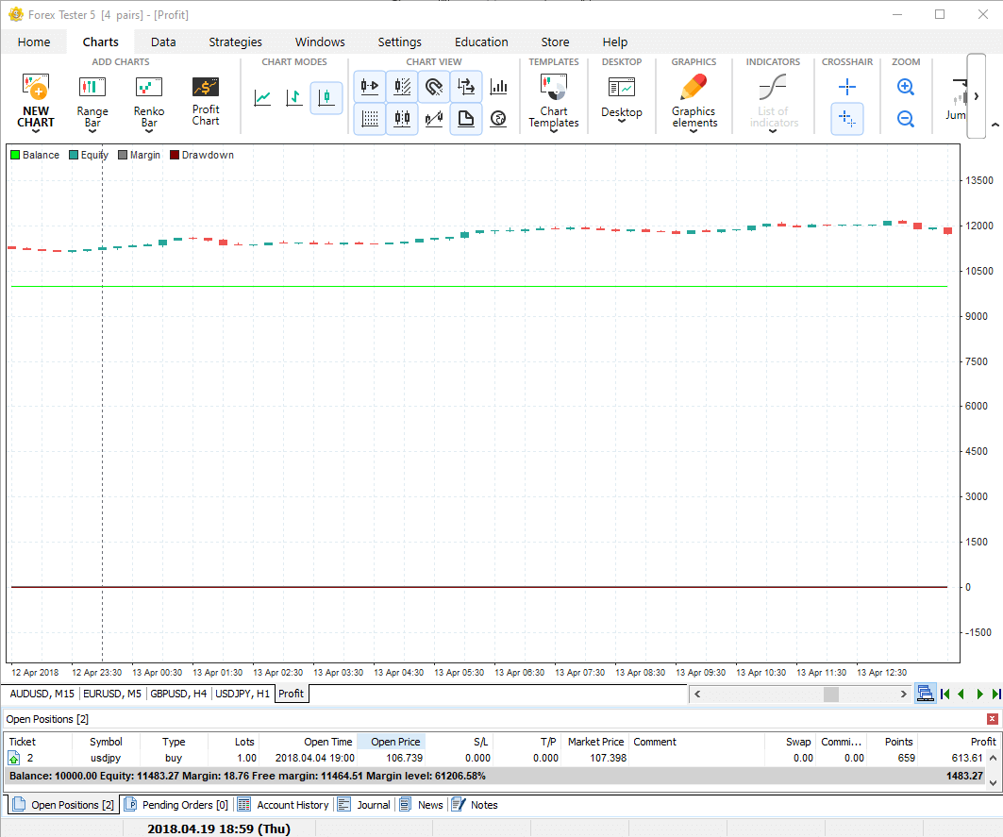The image size is (1003, 837).
Task: Switch to line chart mode
Action: coord(262,97)
